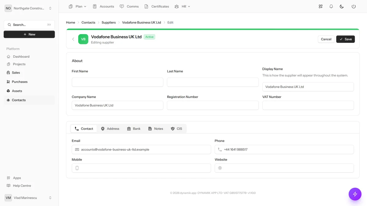Click the VAT Number field
367x206 pixels.
pos(308,105)
